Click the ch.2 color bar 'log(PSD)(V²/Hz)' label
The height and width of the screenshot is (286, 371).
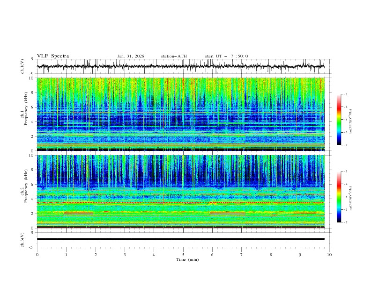tap(350, 199)
